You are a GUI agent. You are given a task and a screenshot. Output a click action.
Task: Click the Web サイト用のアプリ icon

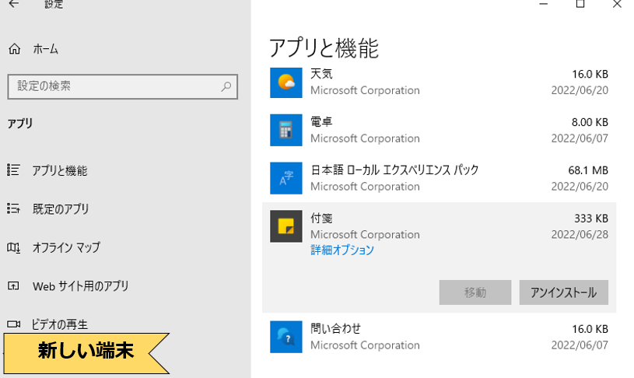pos(13,286)
